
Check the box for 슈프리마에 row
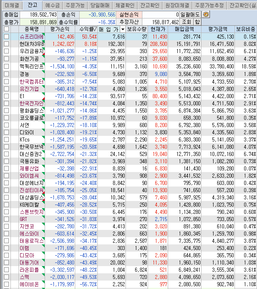(6, 37)
